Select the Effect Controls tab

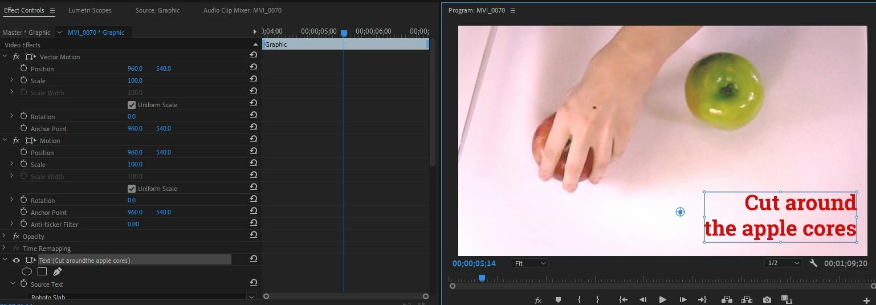(x=24, y=10)
